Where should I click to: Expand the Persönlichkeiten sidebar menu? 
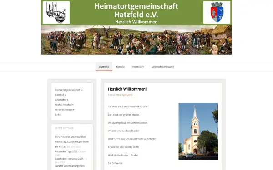(65, 110)
